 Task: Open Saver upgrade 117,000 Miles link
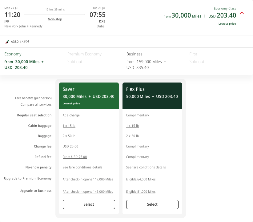tap(88, 180)
